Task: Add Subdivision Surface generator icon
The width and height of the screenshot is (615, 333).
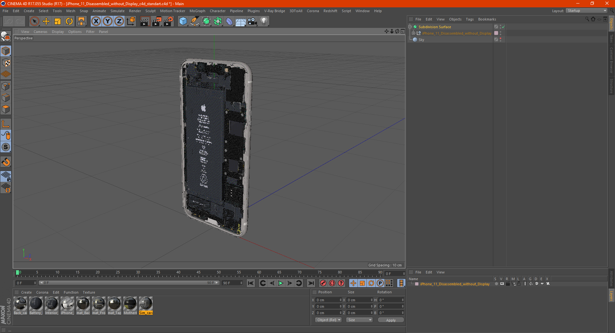Action: (206, 21)
